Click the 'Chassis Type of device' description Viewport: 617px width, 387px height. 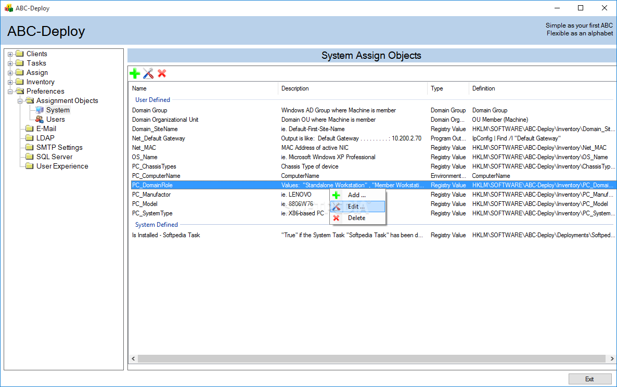310,166
